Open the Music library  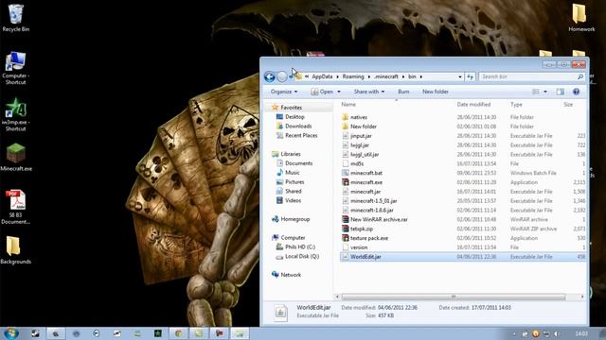coord(293,172)
